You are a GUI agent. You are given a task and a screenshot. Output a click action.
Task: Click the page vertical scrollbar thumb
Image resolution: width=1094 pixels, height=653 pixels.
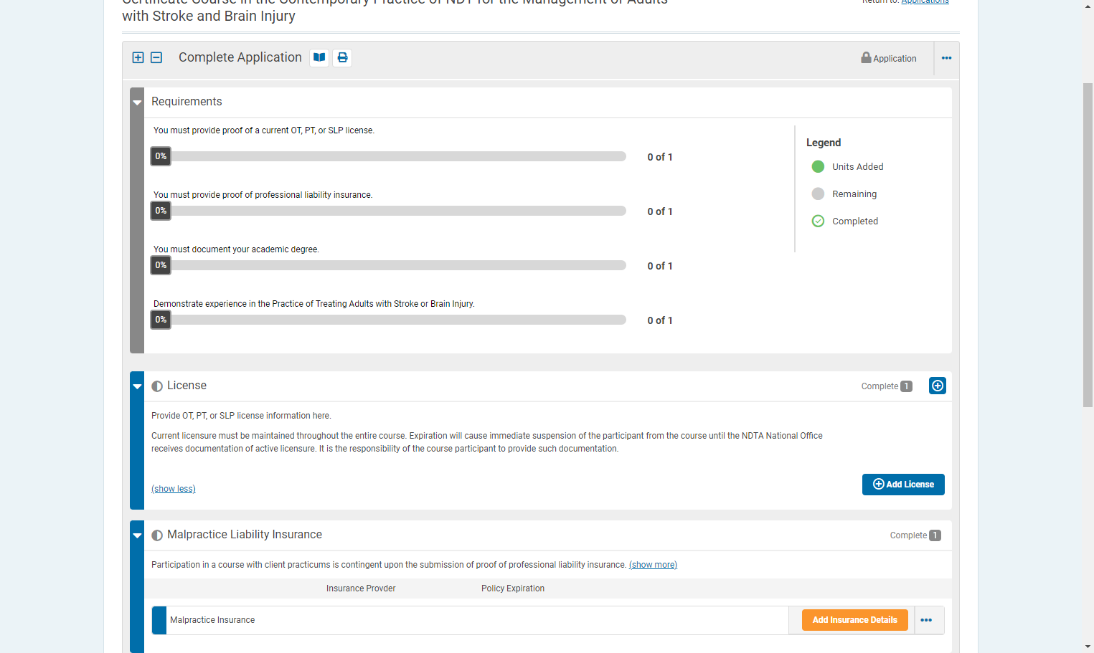[1088, 245]
